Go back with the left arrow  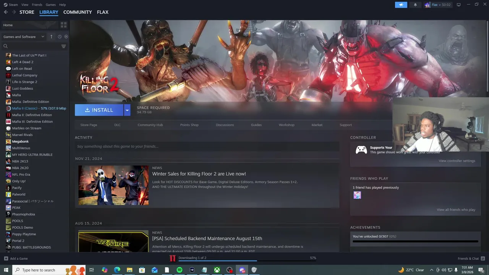[6, 12]
